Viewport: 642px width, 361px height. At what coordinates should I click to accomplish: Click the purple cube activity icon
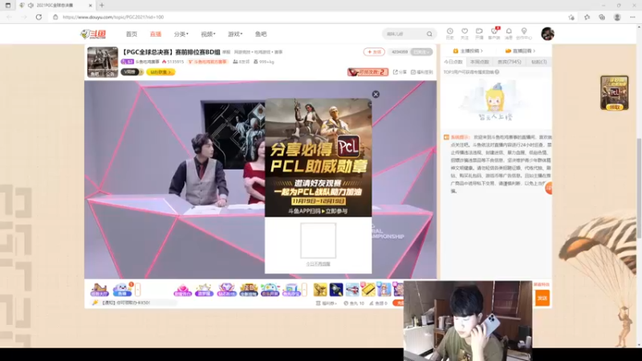click(x=291, y=290)
